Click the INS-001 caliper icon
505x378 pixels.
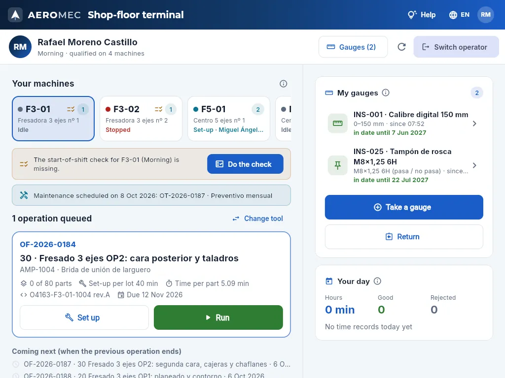pyautogui.click(x=337, y=124)
